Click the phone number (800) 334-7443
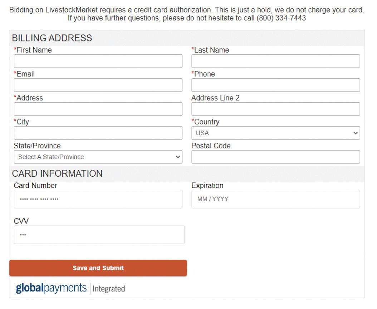The image size is (377, 309). (x=281, y=18)
